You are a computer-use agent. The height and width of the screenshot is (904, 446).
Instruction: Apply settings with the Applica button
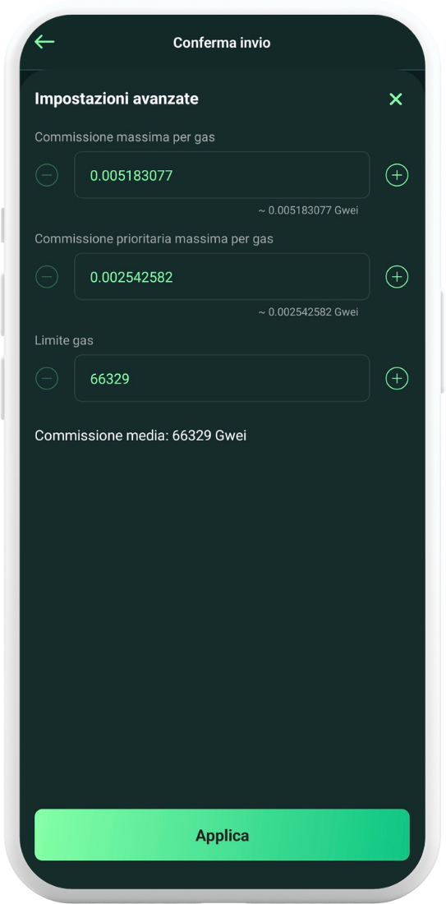[x=222, y=835]
